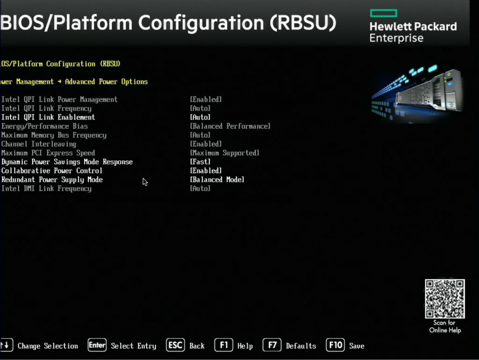Viewport: 479px width, 360px height.
Task: Click the Back label
Action: tap(197, 346)
